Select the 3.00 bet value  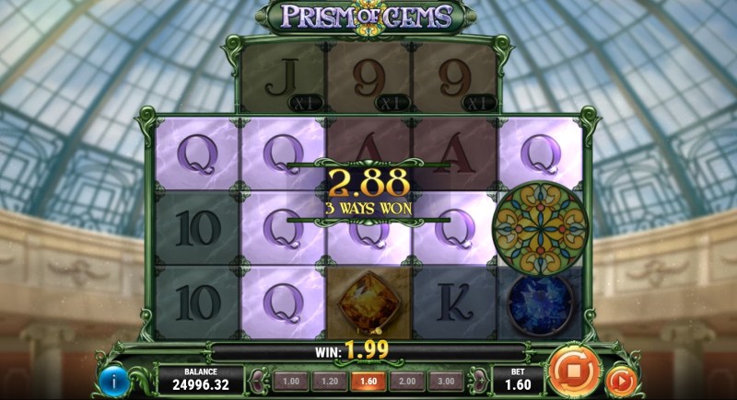(446, 382)
